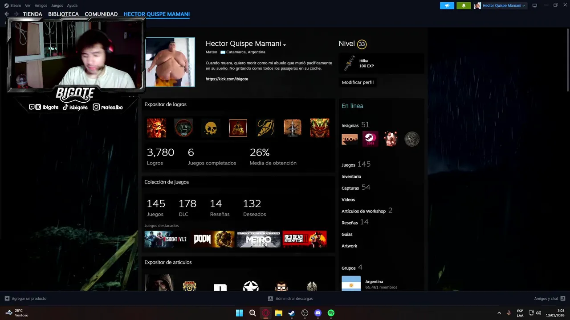This screenshot has height=320, width=570.
Task: Open the Juegos menu
Action: (x=57, y=5)
